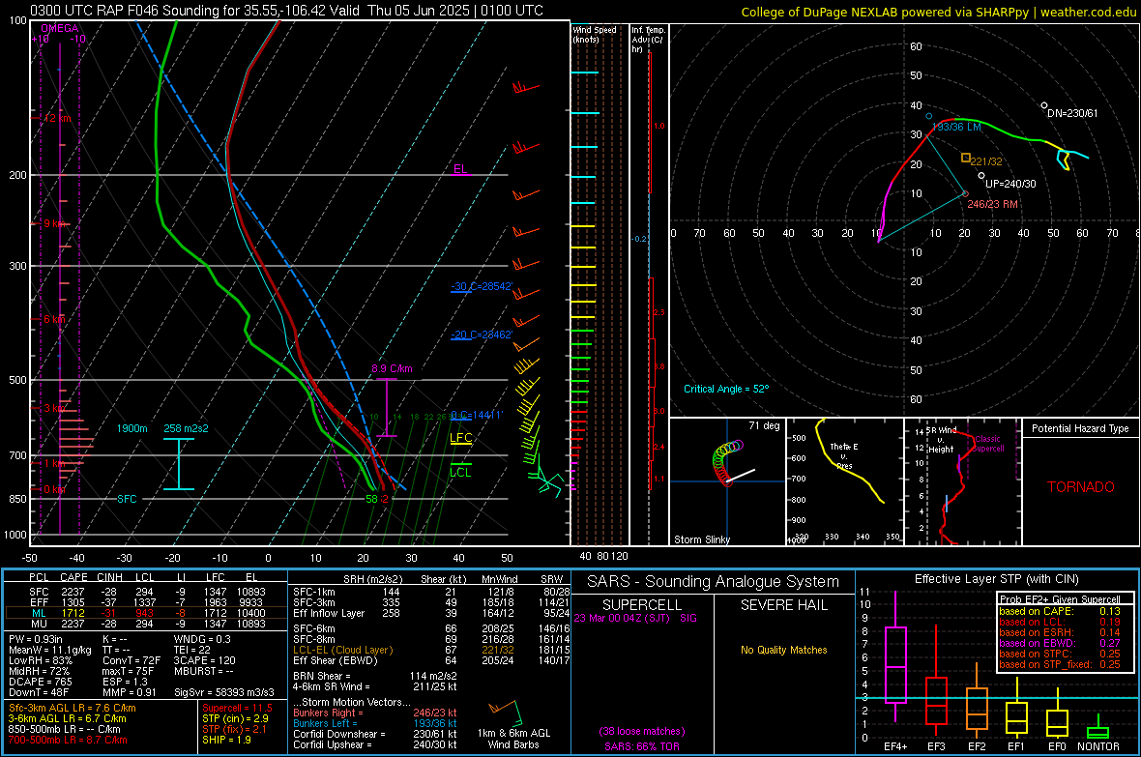Viewport: 1141px width, 757px height.
Task: Click the red TORNADO hazard text
Action: click(1081, 487)
